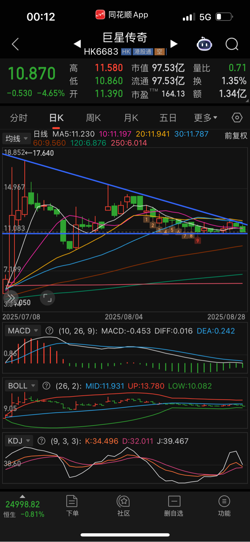Tap the current price 10.870
The width and height of the screenshot is (250, 542).
(32, 73)
